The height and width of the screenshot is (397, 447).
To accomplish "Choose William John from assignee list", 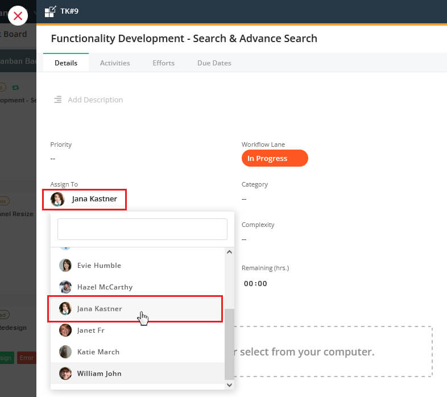I will (100, 374).
